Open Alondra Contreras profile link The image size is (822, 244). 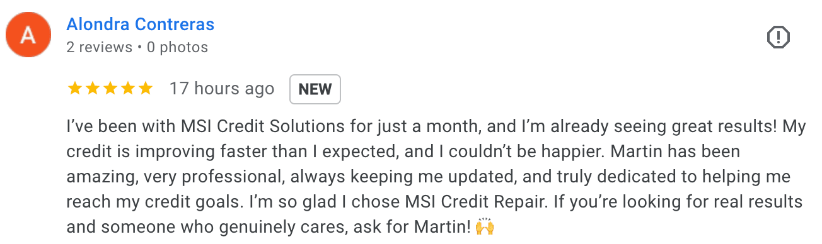point(141,25)
